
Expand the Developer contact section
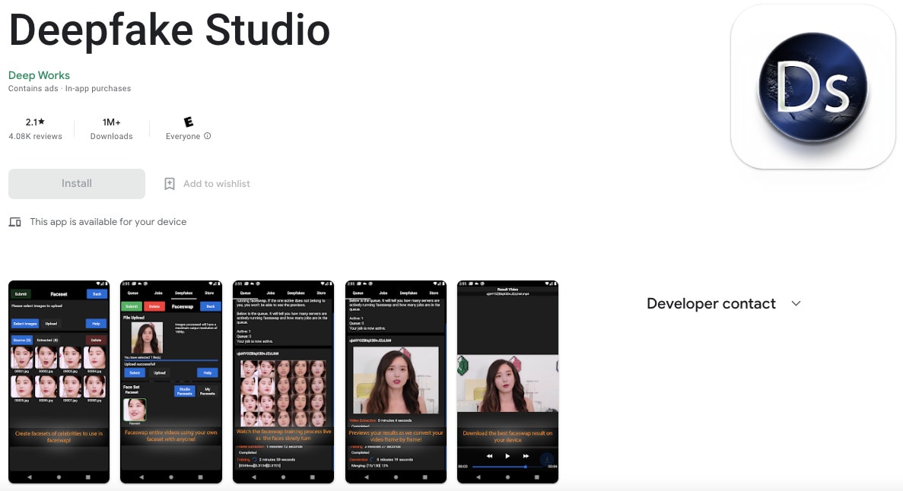click(796, 303)
